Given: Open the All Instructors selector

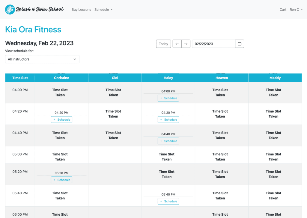Looking at the screenshot, I should (x=42, y=59).
